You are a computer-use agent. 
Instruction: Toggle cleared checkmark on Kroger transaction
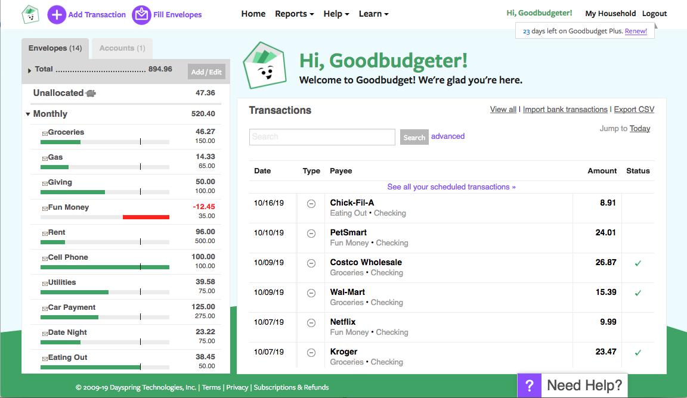click(x=638, y=353)
